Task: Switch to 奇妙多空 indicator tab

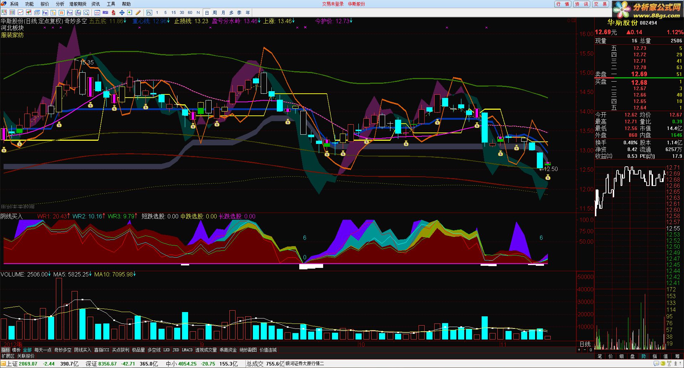Action: click(63, 350)
